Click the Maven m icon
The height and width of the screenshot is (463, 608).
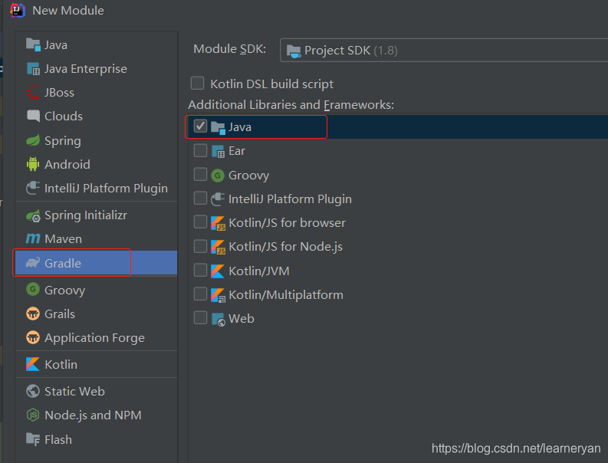[x=33, y=238]
